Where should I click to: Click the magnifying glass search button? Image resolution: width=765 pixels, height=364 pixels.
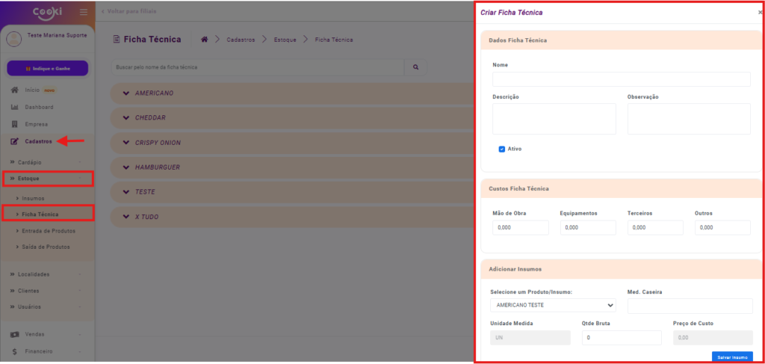[x=415, y=67]
